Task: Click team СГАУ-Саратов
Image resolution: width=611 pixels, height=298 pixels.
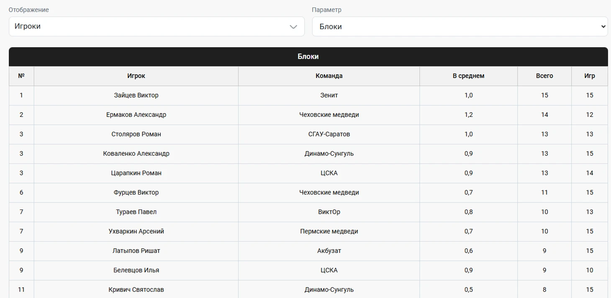Action: coord(329,134)
